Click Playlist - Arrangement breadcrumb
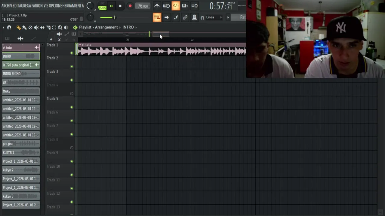Viewport: 385px width, 216px height. point(98,27)
